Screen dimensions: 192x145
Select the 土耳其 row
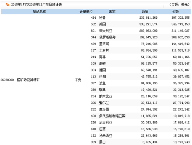141,50
